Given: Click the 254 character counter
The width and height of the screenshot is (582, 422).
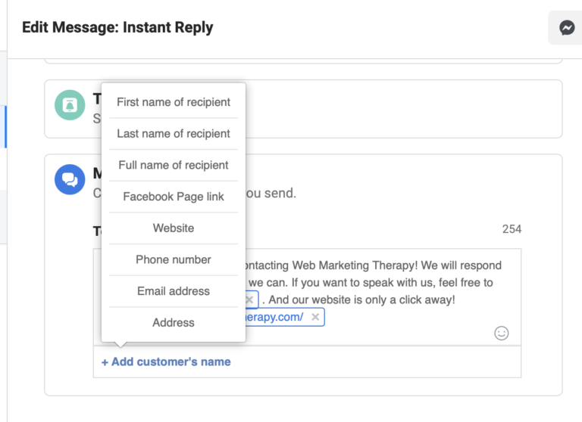Looking at the screenshot, I should [512, 229].
